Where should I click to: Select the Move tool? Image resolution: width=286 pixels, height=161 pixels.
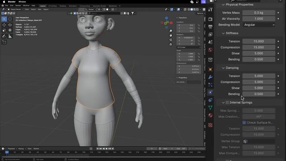coord(4,25)
